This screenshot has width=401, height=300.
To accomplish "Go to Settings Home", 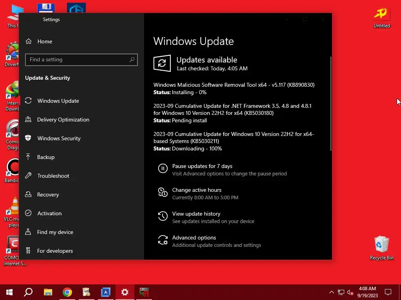I will click(x=81, y=41).
